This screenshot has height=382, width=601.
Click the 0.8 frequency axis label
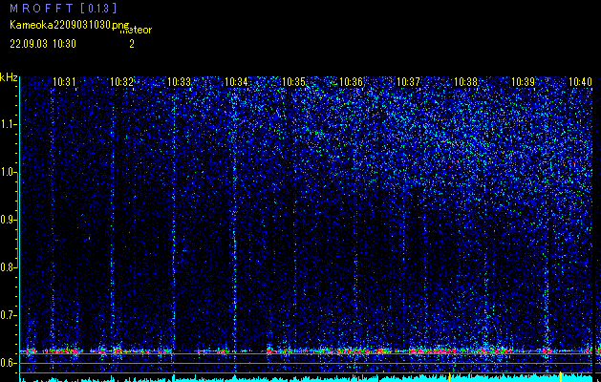click(x=8, y=267)
